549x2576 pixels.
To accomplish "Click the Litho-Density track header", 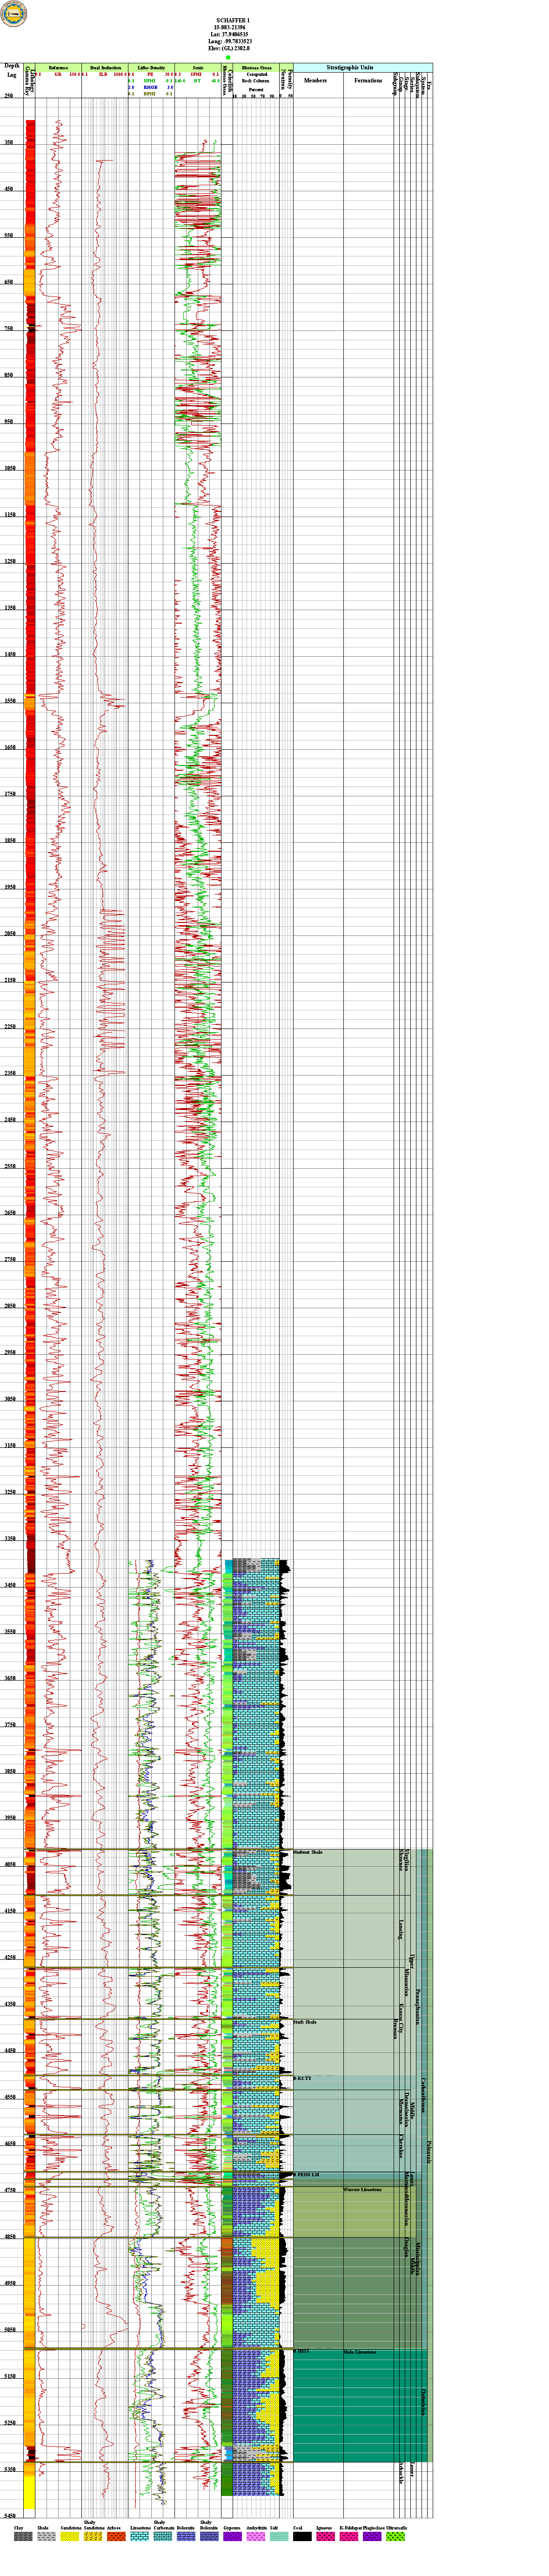I will pos(151,67).
